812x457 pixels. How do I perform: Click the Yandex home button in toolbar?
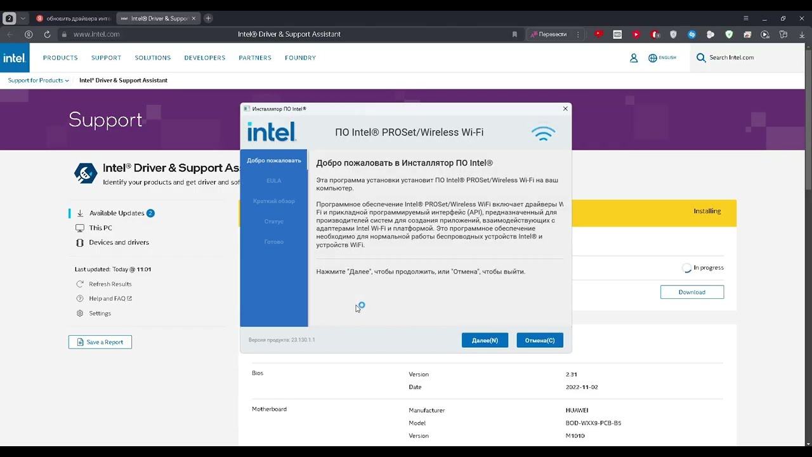pyautogui.click(x=29, y=34)
